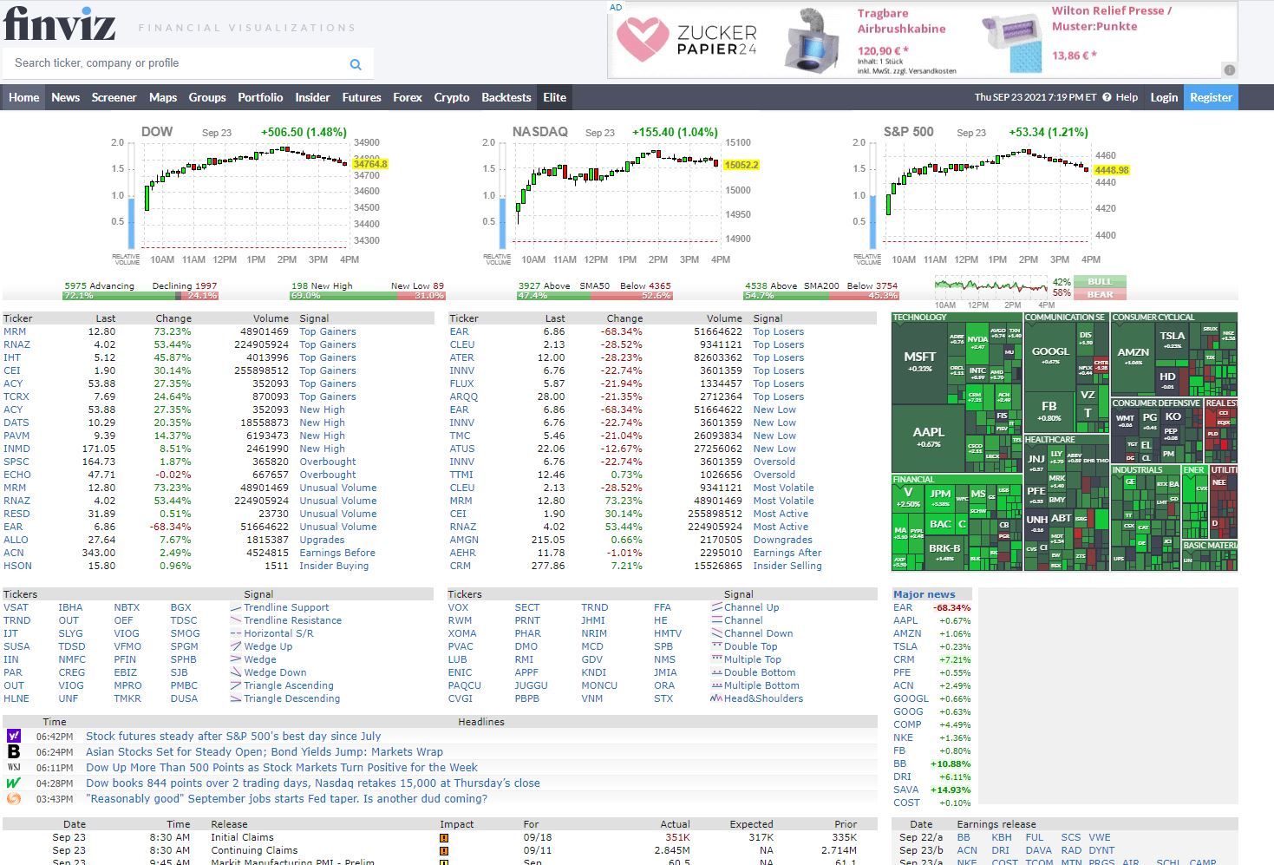The height and width of the screenshot is (865, 1274).
Task: Click Wedge Up pattern icon
Action: pyautogui.click(x=236, y=646)
